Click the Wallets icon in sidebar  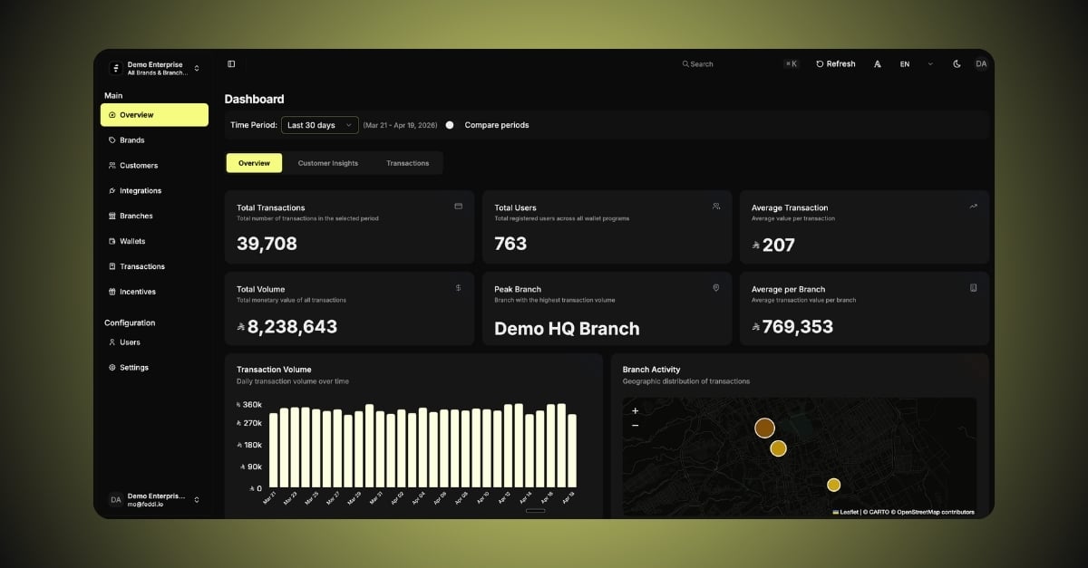(x=112, y=242)
